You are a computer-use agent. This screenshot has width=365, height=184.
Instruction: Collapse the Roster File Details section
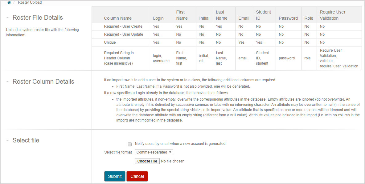(7, 18)
